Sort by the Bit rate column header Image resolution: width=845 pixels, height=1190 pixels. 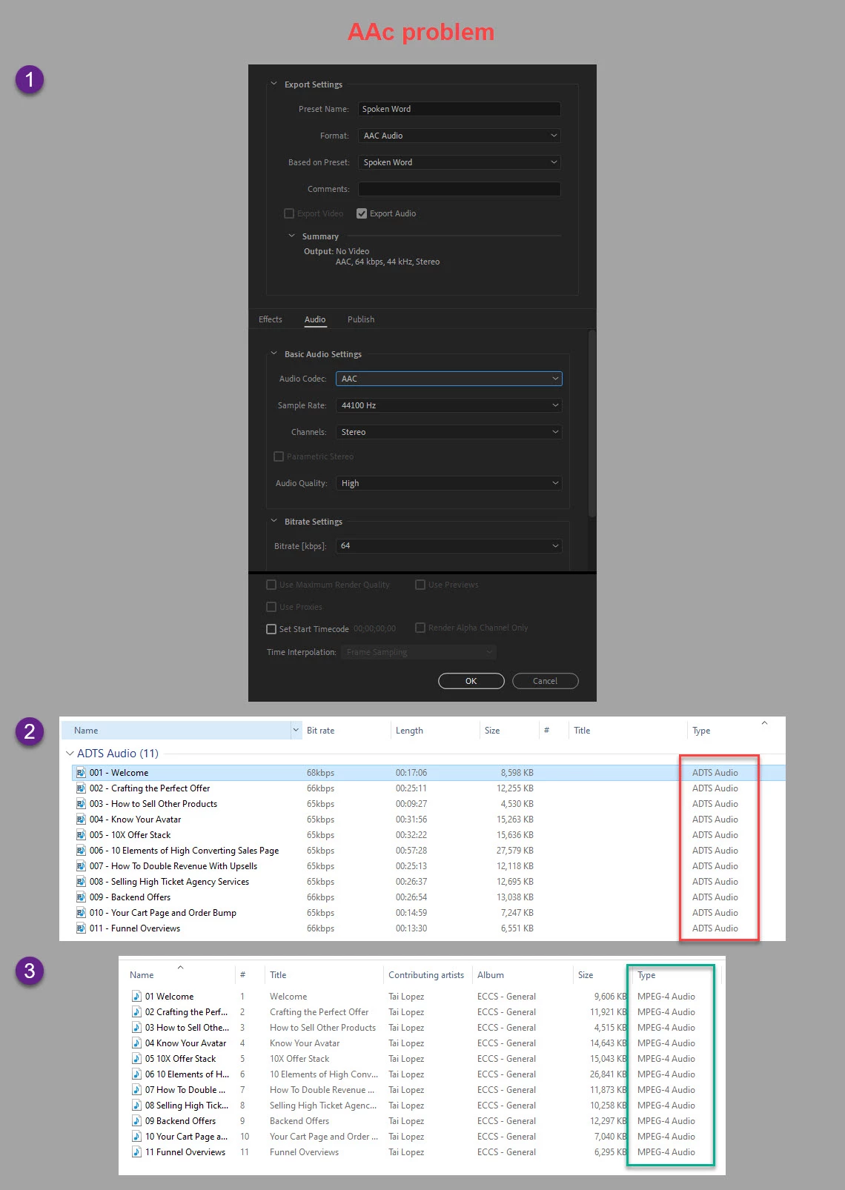(x=320, y=731)
